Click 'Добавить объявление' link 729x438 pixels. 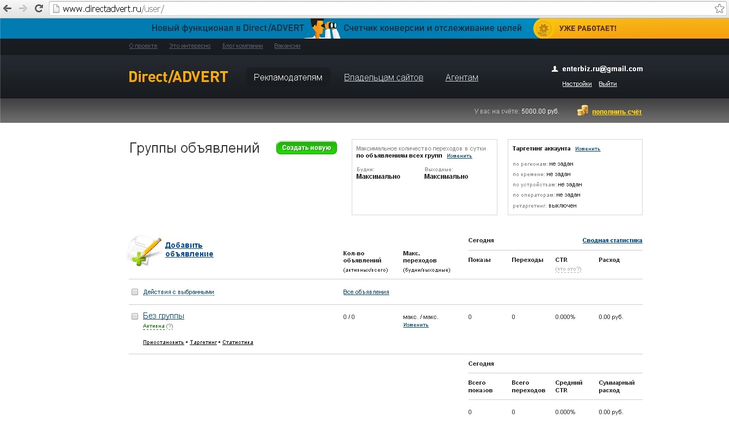189,249
